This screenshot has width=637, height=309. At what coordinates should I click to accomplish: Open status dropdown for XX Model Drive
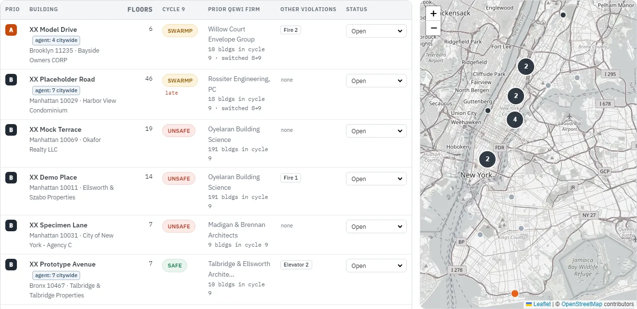376,31
